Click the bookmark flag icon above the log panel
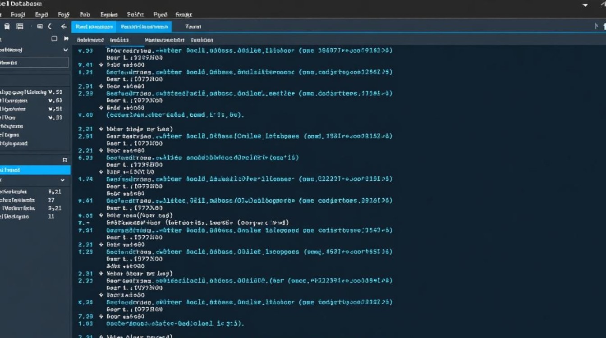Image resolution: width=606 pixels, height=338 pixels. (65, 159)
